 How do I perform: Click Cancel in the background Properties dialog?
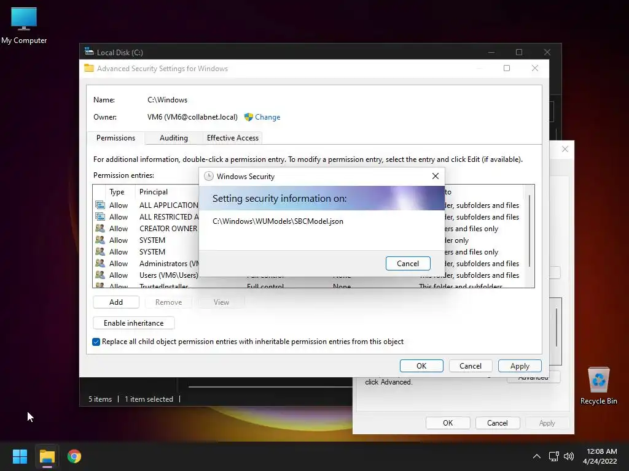point(498,423)
